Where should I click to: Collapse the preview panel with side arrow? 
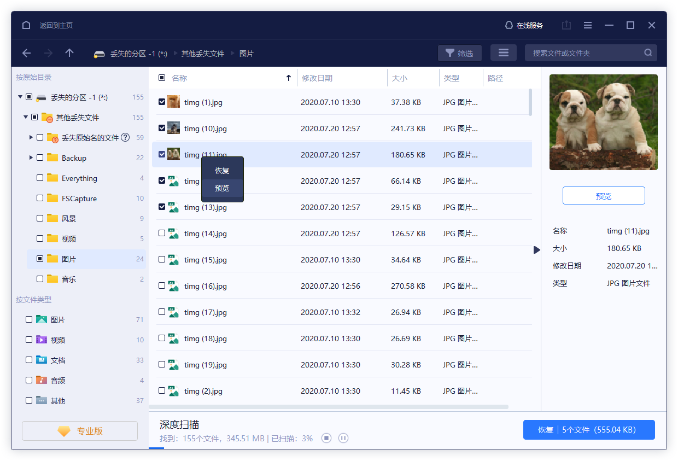pos(536,250)
